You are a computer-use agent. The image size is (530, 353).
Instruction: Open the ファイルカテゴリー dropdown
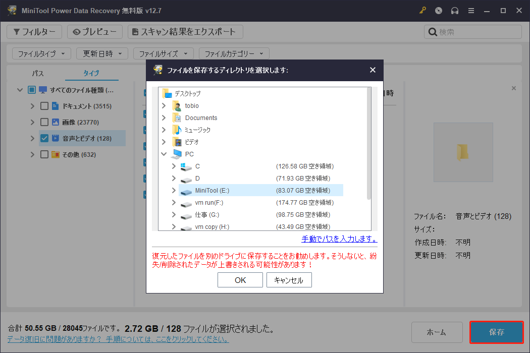tap(234, 53)
